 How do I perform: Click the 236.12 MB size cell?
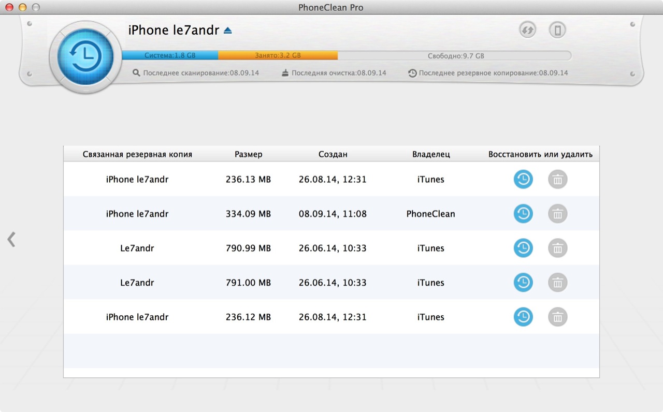(x=249, y=317)
